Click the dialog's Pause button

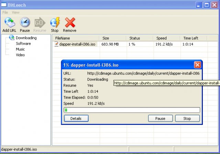[x=161, y=118]
